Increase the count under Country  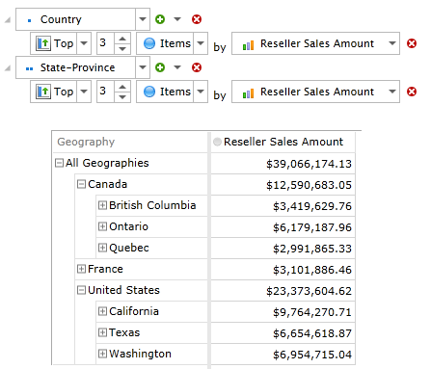point(122,39)
